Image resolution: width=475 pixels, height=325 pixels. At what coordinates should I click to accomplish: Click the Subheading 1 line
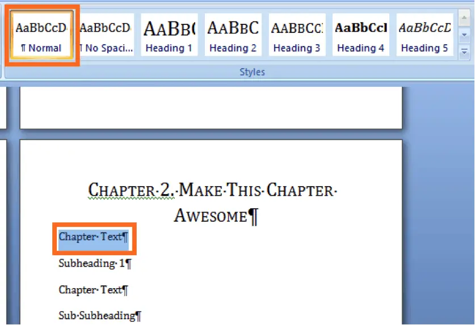(x=95, y=263)
